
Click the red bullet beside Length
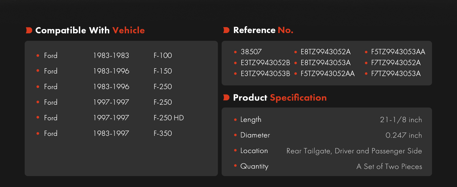[x=235, y=119]
